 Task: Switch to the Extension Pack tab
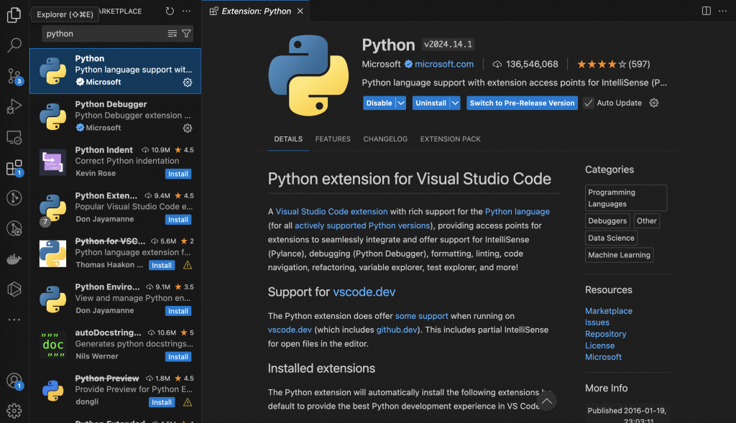(x=450, y=139)
